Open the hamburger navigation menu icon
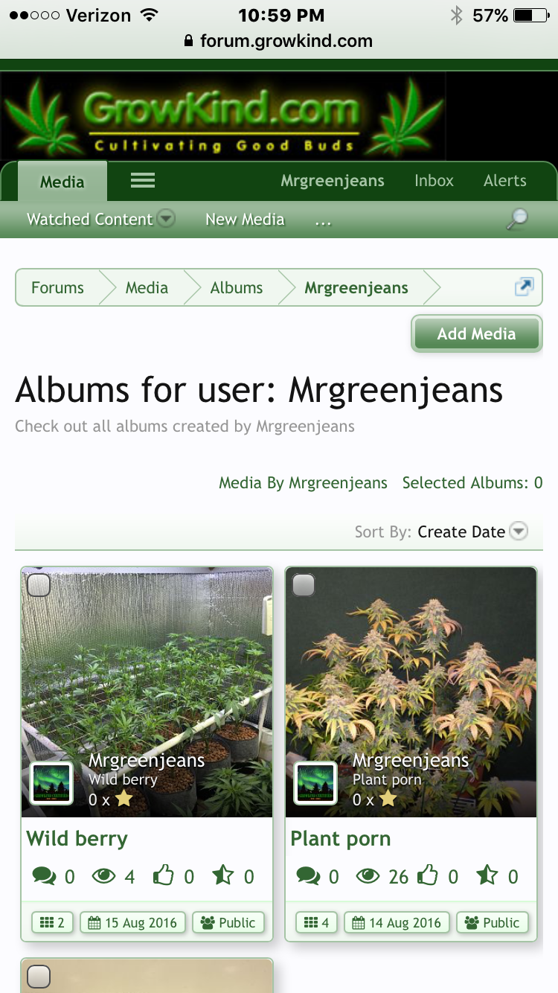Viewport: 558px width, 993px height. click(142, 180)
